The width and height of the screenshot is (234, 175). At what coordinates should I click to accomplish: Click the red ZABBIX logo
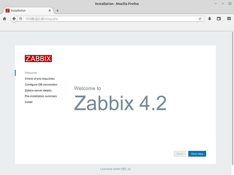pos(38,58)
